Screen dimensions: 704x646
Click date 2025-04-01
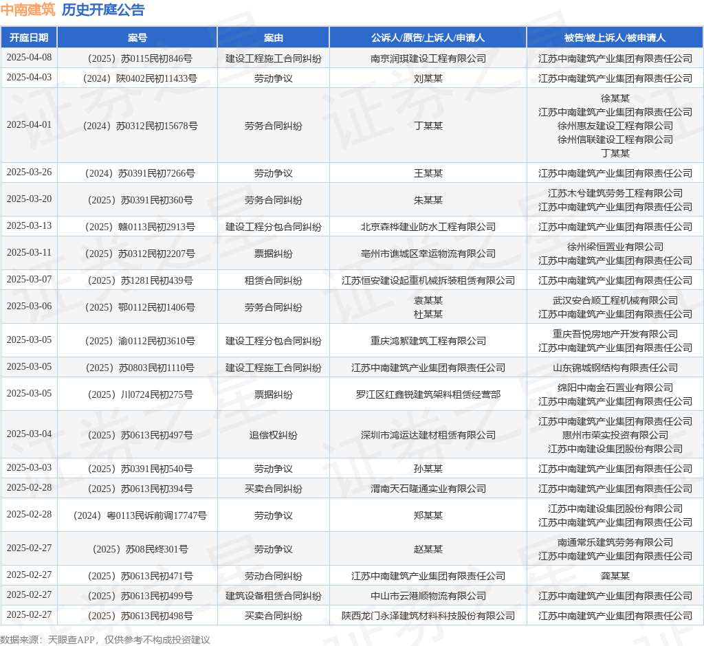coord(29,124)
